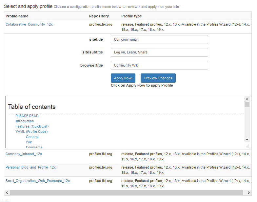Focus the browsertitle input field
Viewport: 257px width, 202px height.
[x=159, y=65]
